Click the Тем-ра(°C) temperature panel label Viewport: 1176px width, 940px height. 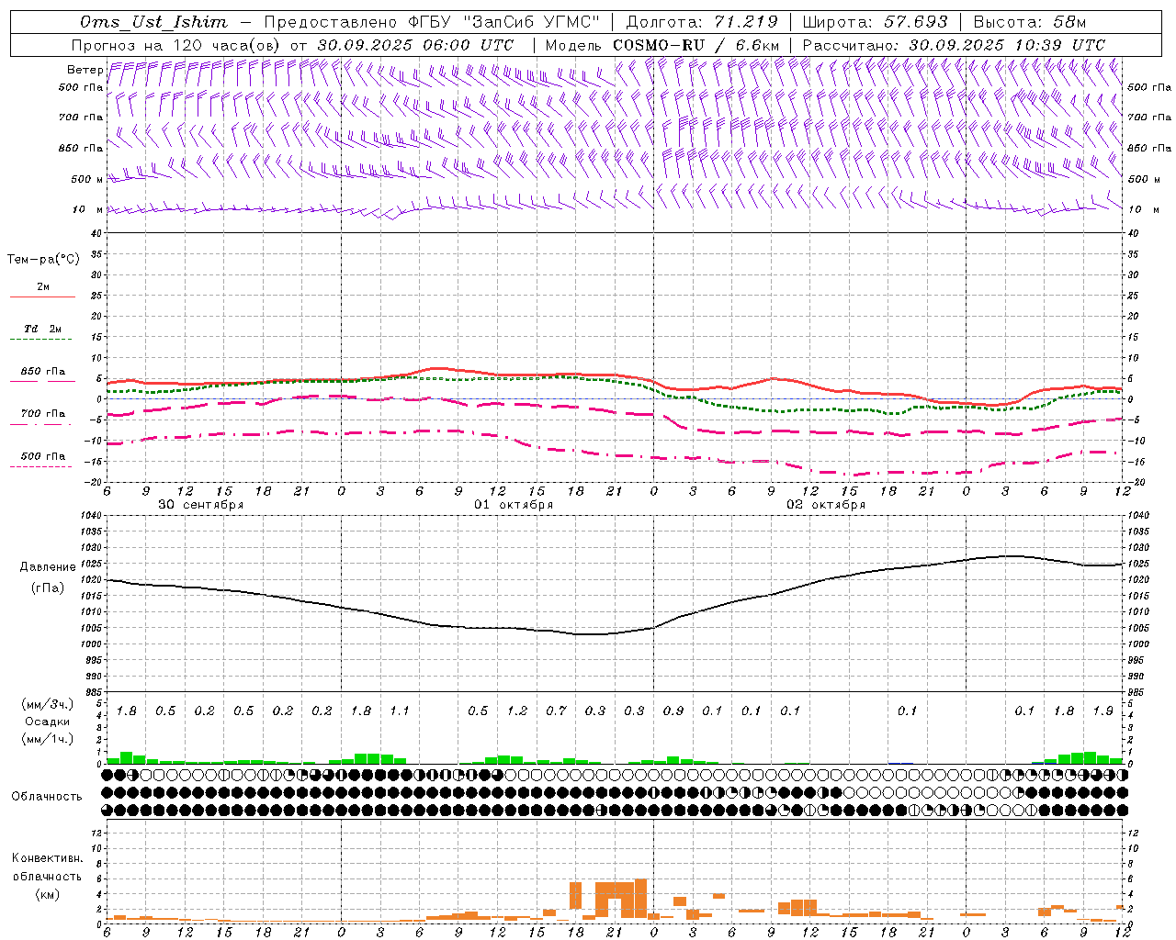coord(43,260)
